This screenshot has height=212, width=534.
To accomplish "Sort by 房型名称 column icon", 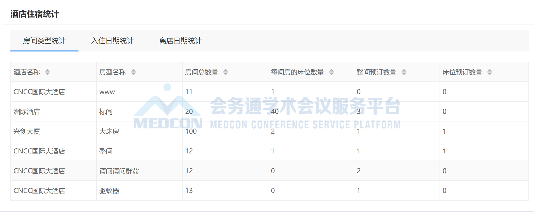I will 133,72.
